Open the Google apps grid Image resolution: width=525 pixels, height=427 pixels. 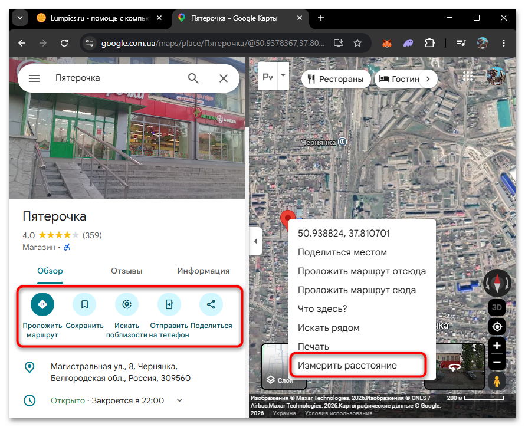(x=468, y=77)
